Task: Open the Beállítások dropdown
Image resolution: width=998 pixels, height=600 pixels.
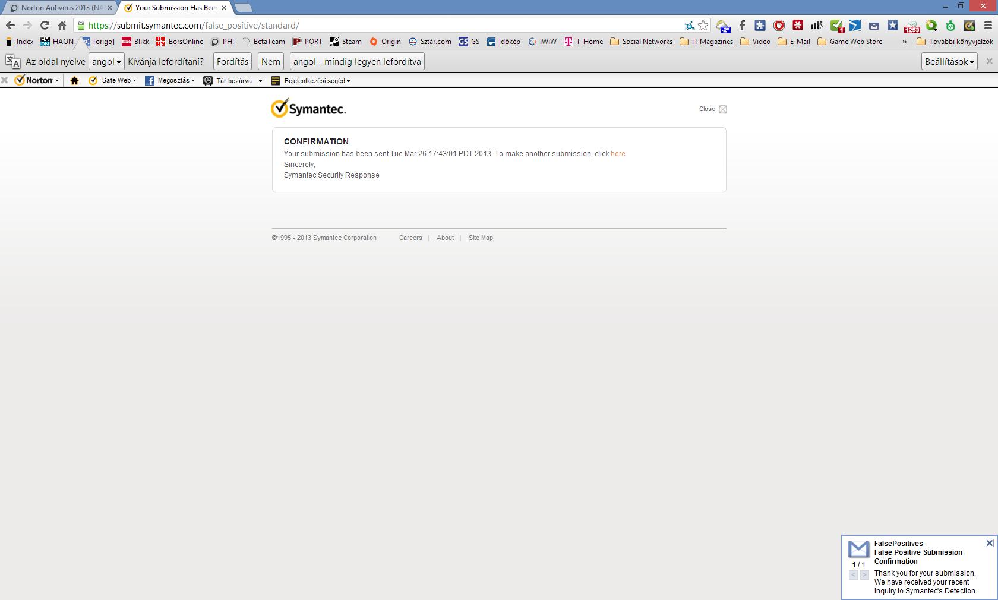Action: (x=949, y=62)
